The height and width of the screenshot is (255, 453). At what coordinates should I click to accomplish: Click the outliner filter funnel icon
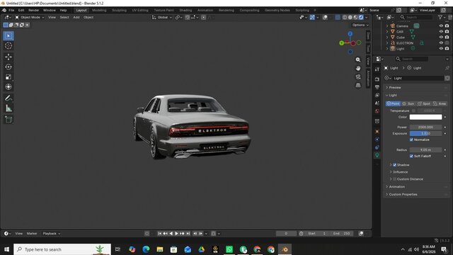(440, 17)
